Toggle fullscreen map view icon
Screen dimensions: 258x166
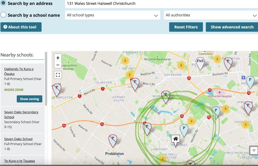[x=58, y=75]
